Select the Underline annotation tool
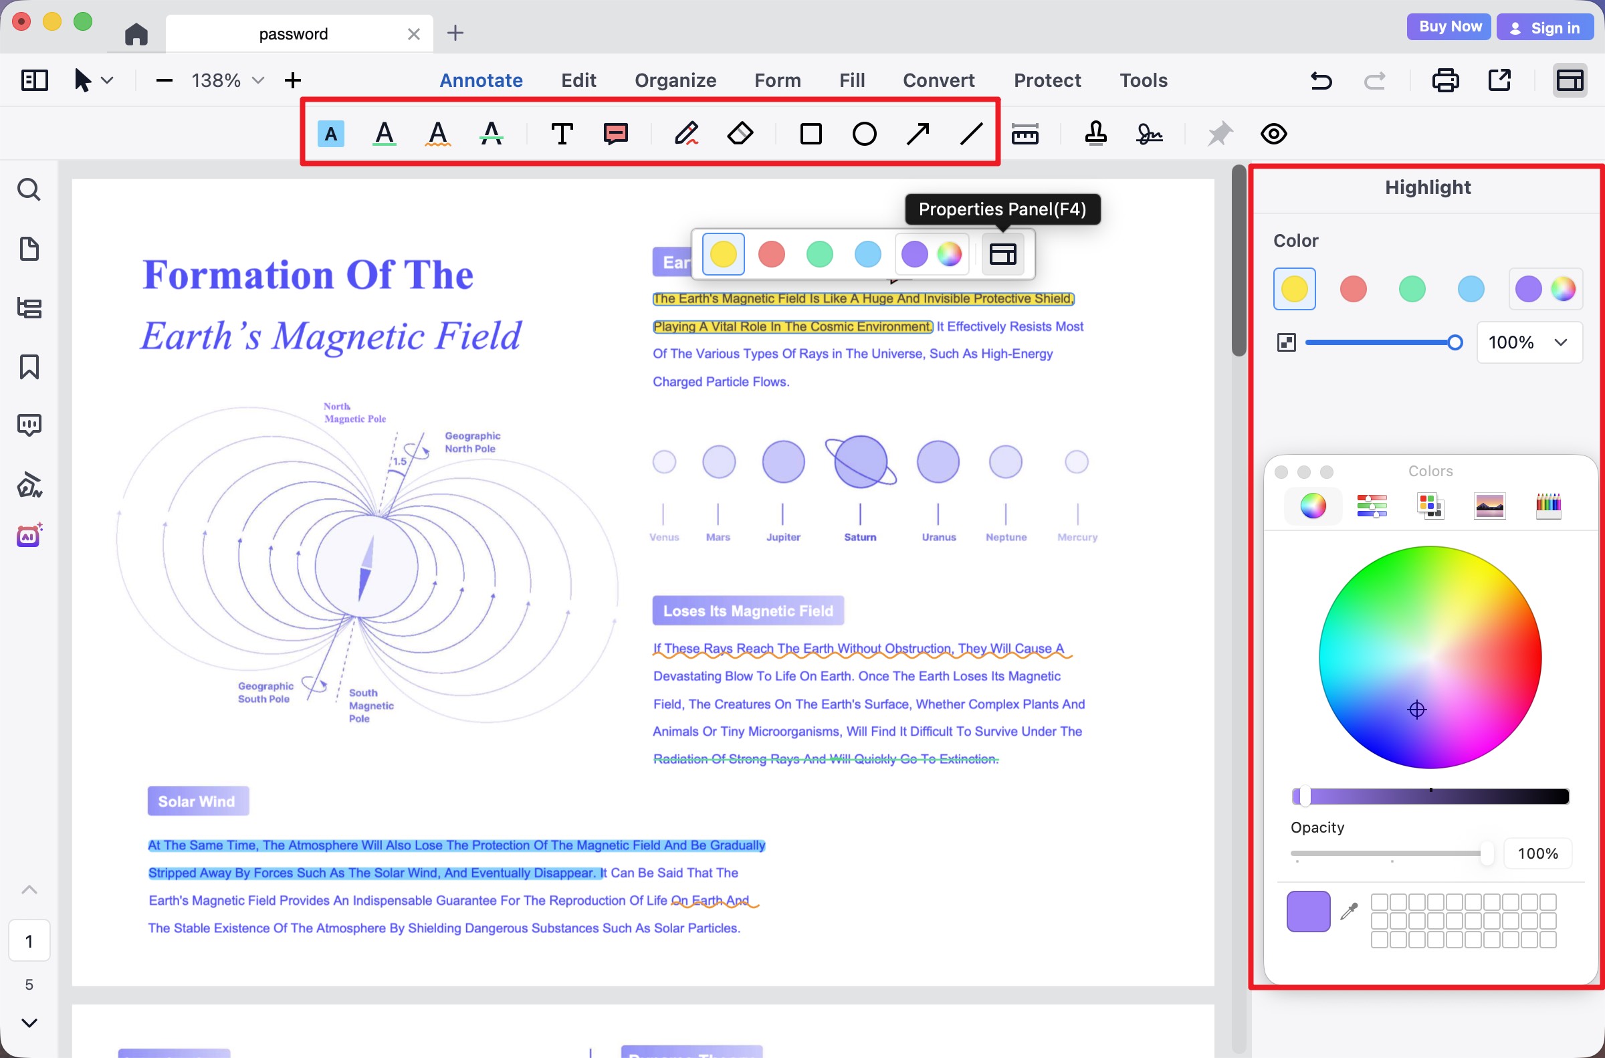The width and height of the screenshot is (1605, 1058). [385, 134]
